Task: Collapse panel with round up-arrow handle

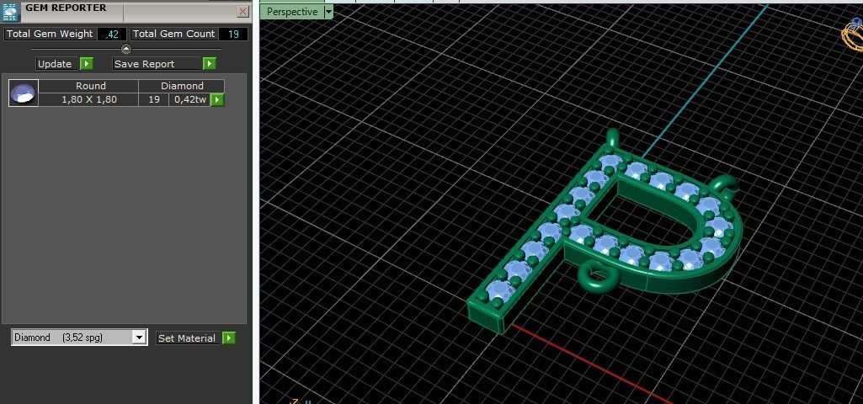Action: pyautogui.click(x=126, y=49)
